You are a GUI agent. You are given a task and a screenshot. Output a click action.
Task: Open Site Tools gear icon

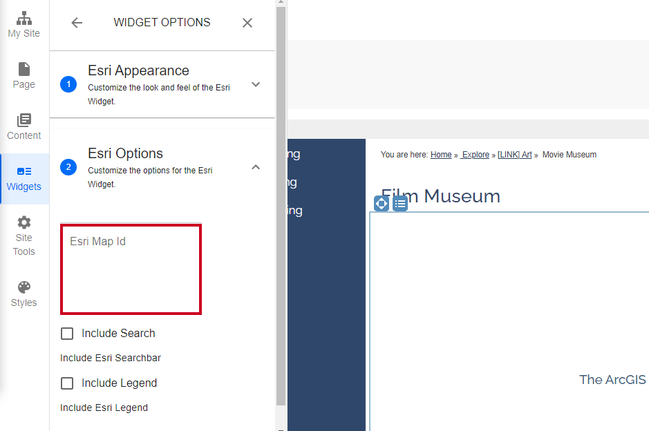tap(24, 222)
